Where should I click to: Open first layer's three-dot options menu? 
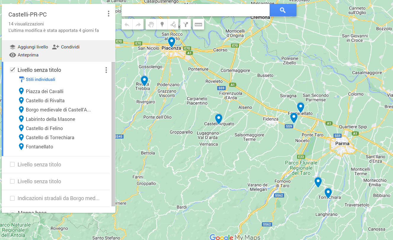[106, 70]
